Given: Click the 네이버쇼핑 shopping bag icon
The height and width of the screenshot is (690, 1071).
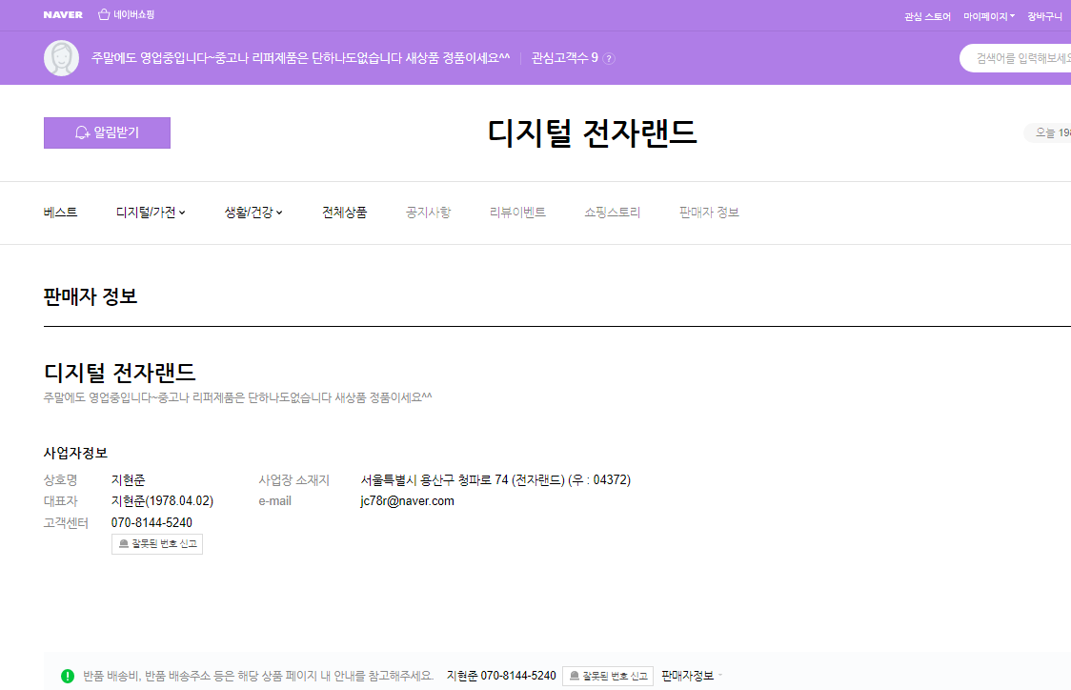Looking at the screenshot, I should pyautogui.click(x=104, y=14).
